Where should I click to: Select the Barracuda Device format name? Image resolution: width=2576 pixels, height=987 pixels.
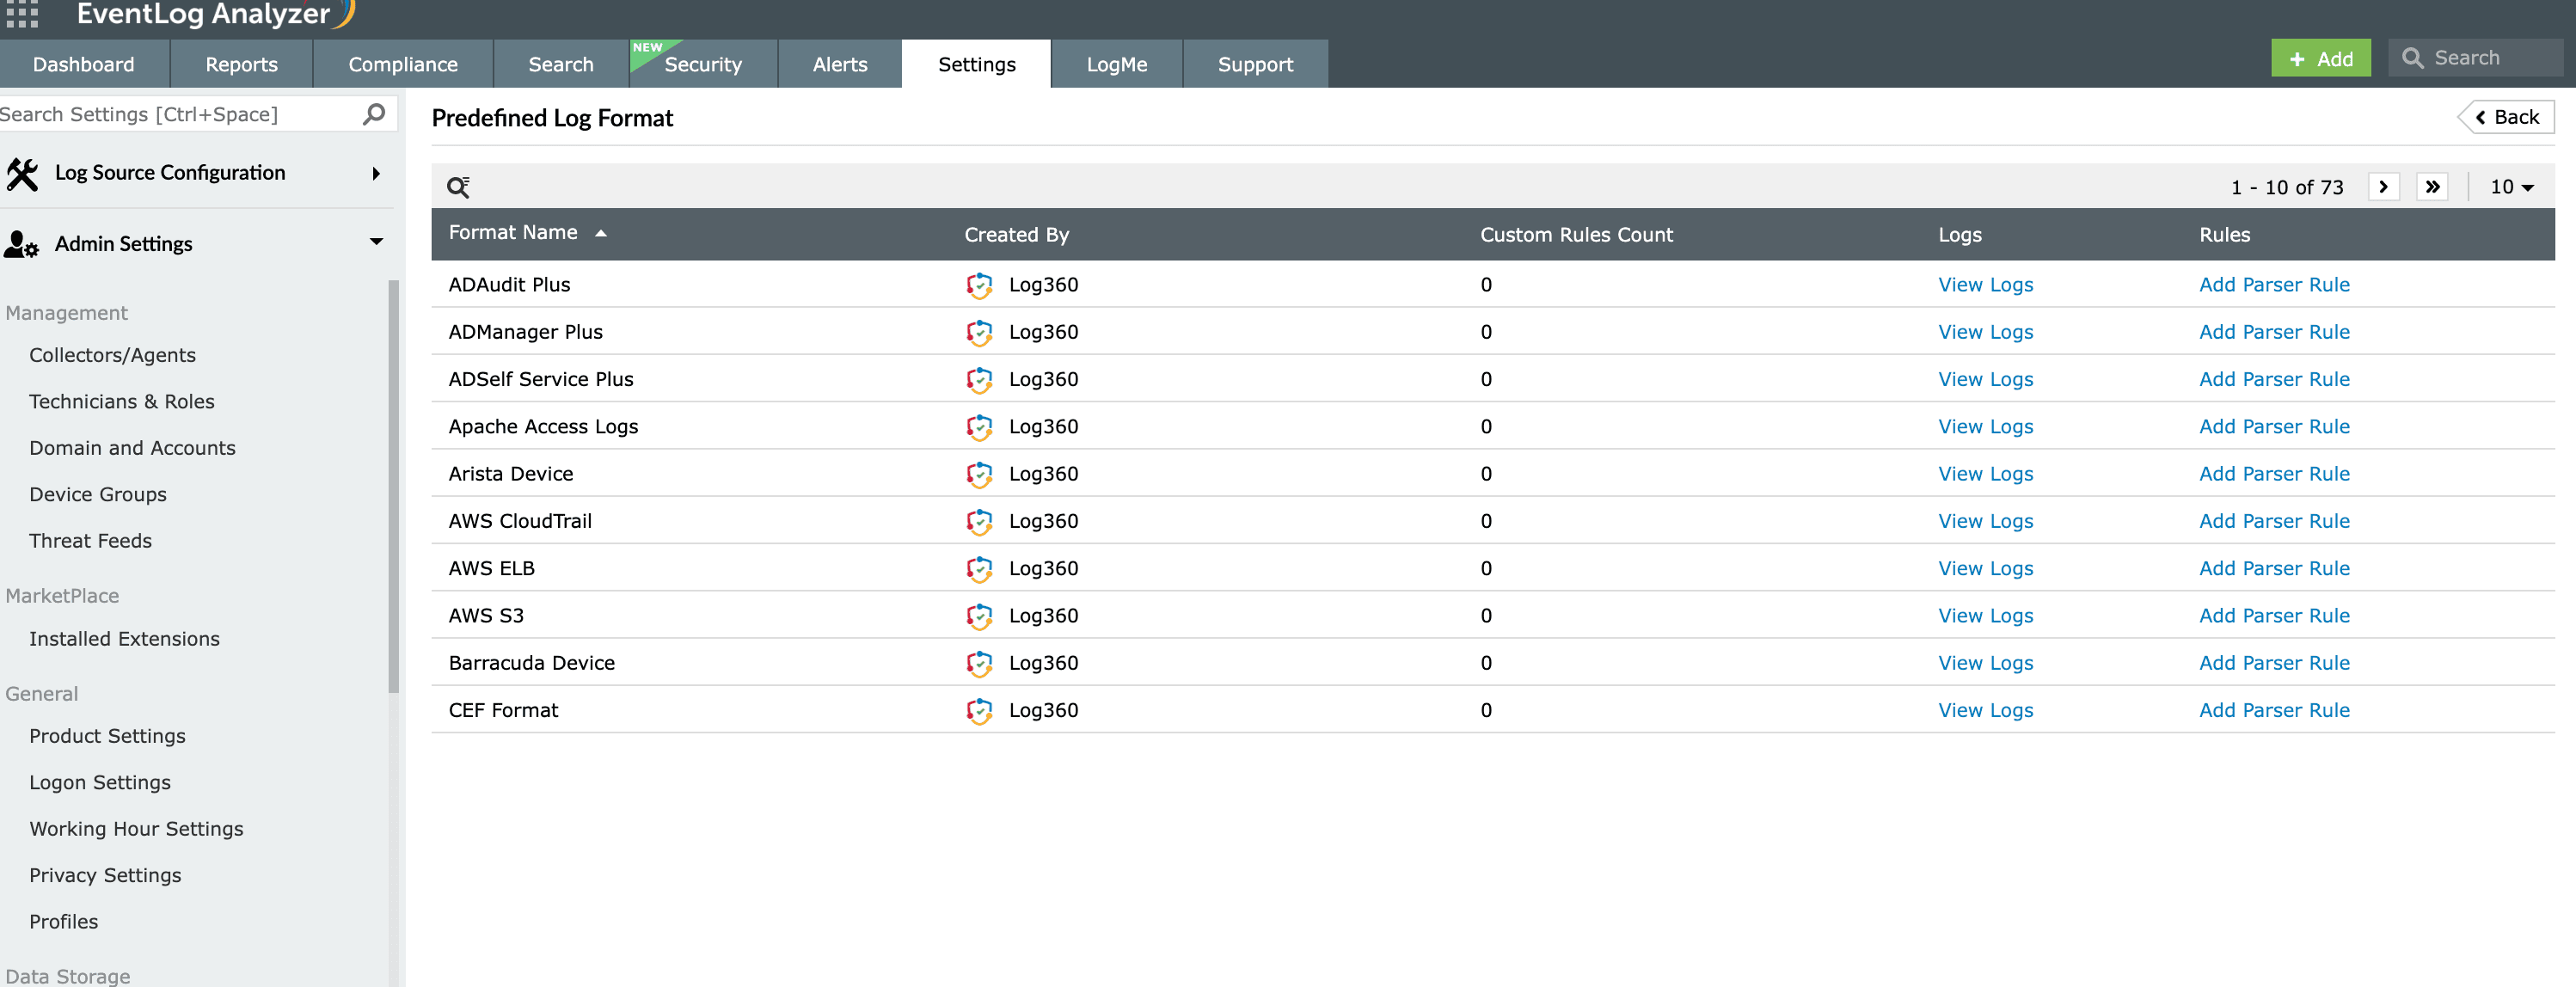531,663
